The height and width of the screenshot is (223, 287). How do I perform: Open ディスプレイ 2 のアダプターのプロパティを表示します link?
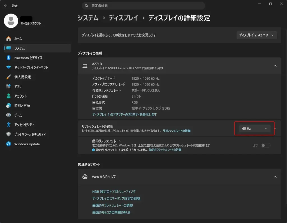pos(124,114)
